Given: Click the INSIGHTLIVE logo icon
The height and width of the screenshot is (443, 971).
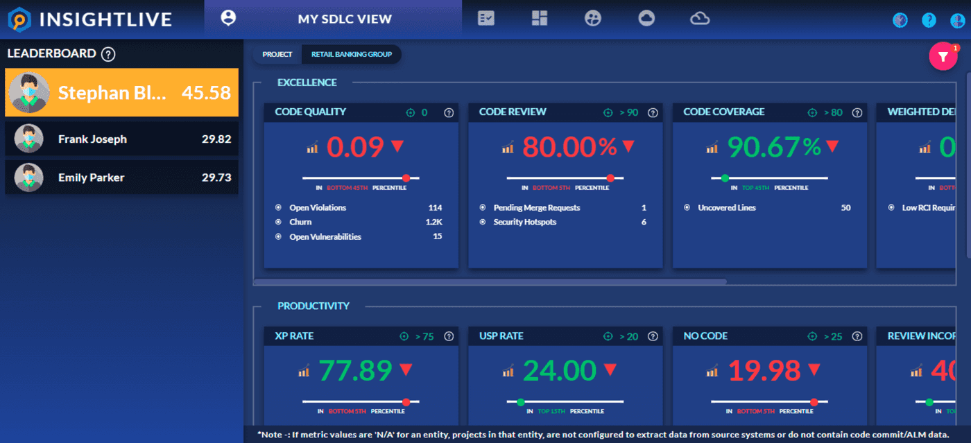Looking at the screenshot, I should pos(19,19).
